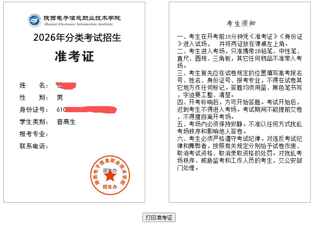
Task: Click the red star inside the seal
Action: click(110, 176)
